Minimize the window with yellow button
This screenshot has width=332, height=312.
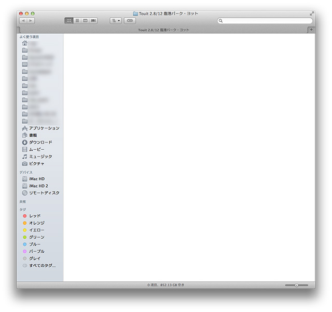click(27, 14)
